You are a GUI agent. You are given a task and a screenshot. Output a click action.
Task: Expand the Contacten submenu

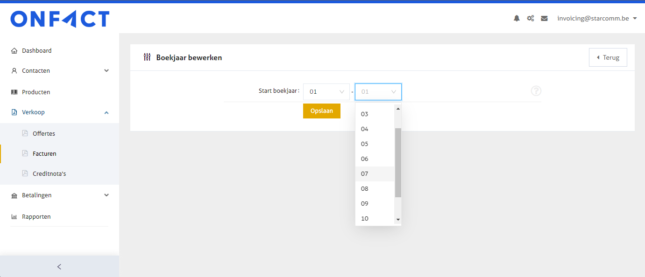tap(106, 71)
